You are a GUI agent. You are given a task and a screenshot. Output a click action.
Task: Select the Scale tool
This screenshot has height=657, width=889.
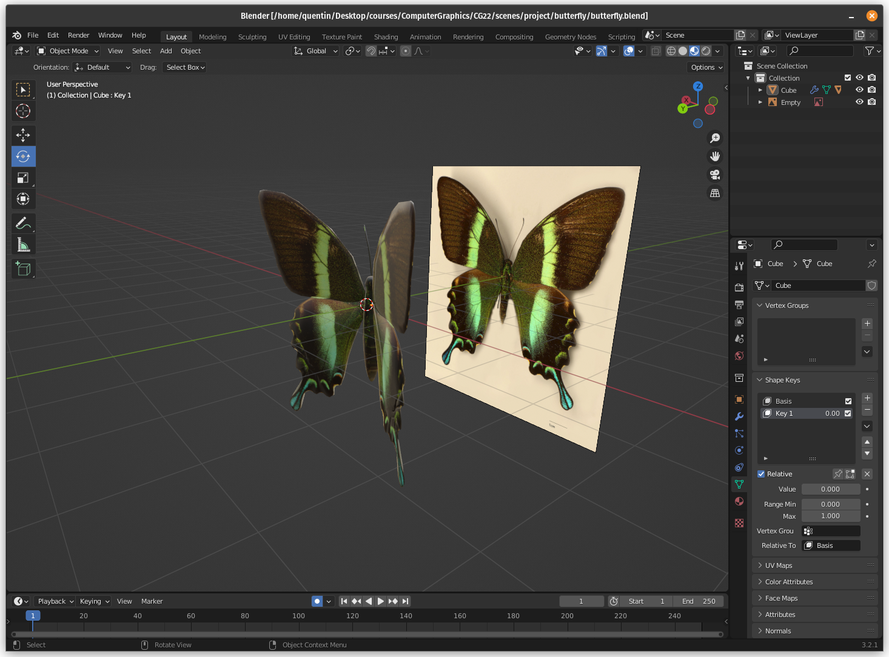pos(23,178)
